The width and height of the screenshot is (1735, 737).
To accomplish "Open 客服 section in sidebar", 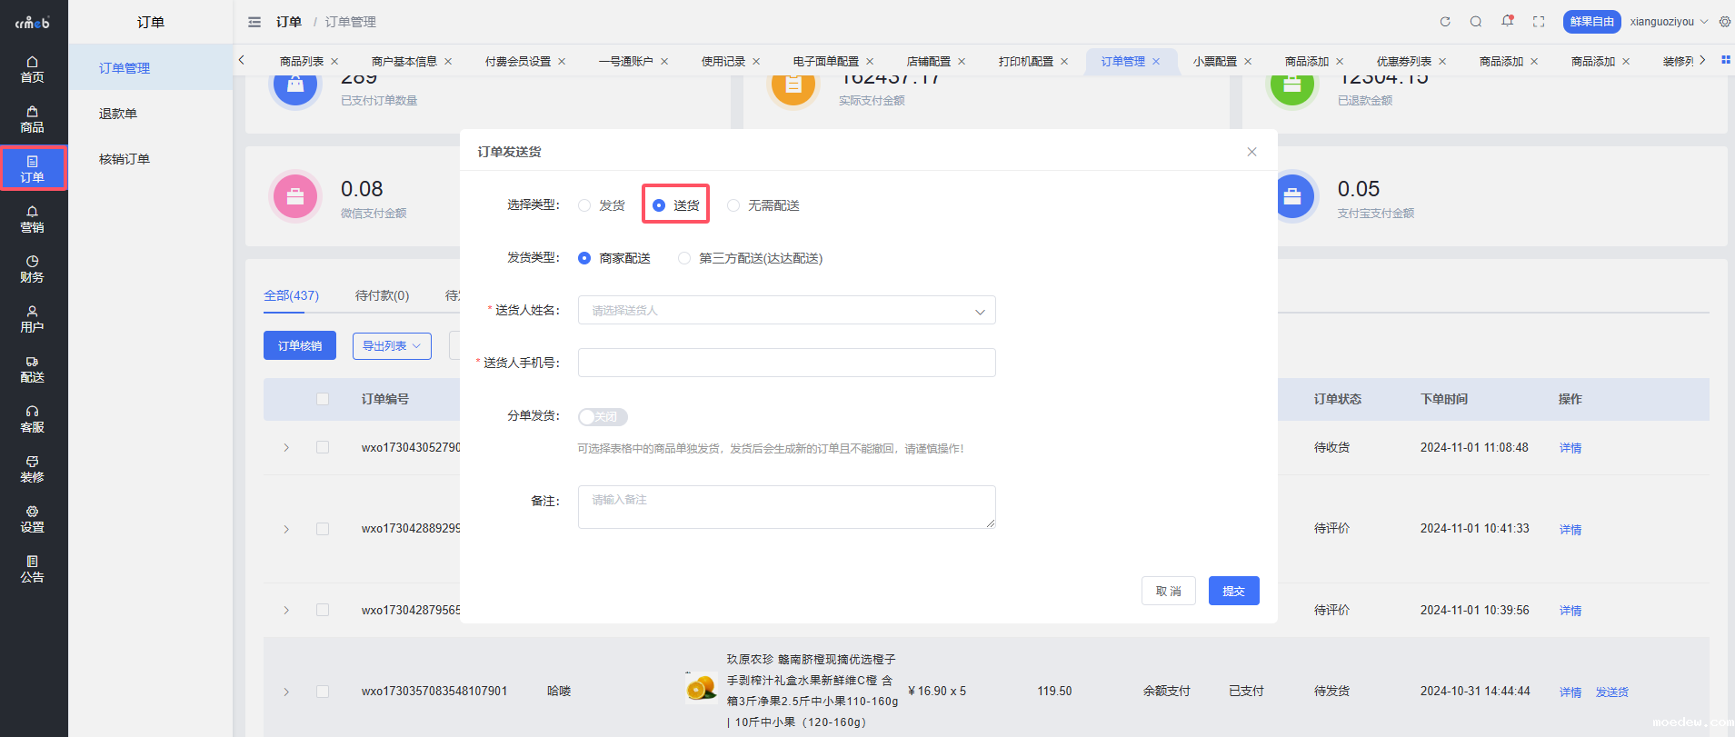I will pos(33,419).
